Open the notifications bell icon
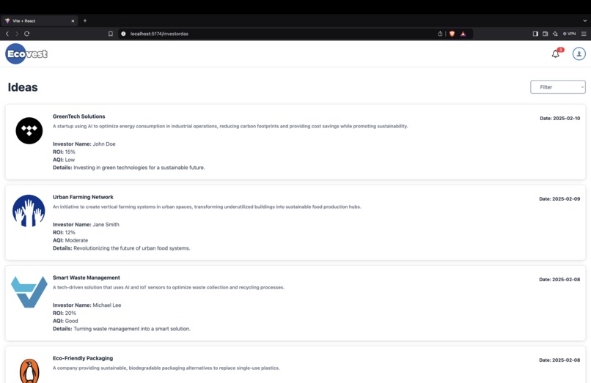The image size is (591, 383). [556, 54]
